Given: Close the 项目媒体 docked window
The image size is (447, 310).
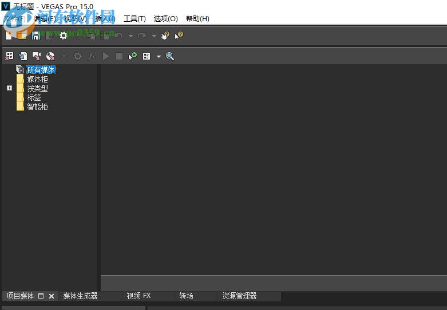Looking at the screenshot, I should 52,296.
